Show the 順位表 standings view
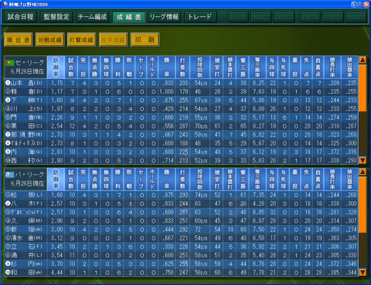The image size is (371, 285). (18, 40)
